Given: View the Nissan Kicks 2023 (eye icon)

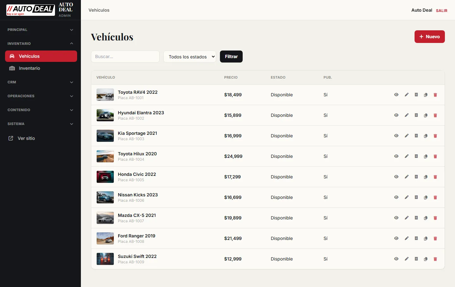Looking at the screenshot, I should (x=396, y=197).
